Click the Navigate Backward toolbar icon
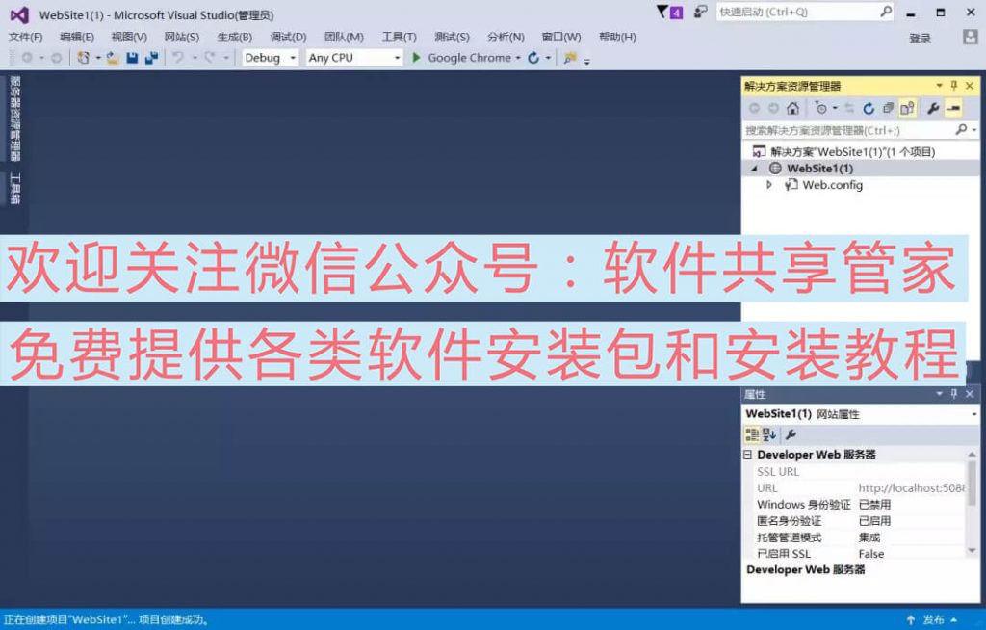This screenshot has width=986, height=630. [x=27, y=58]
